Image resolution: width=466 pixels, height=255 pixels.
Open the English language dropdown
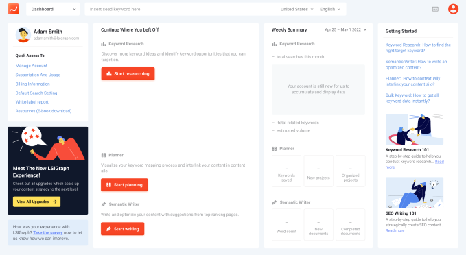point(330,9)
